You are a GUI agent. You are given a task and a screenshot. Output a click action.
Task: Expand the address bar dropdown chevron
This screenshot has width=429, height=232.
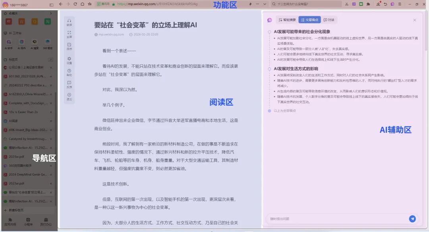[265, 4]
